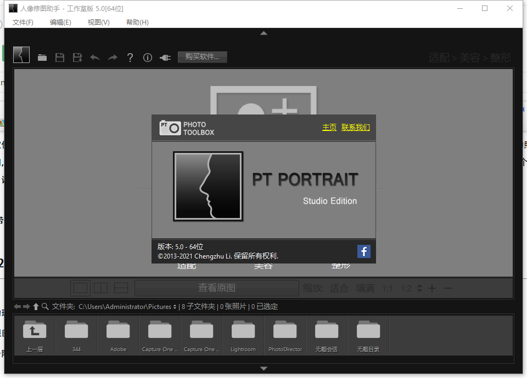Undo the last action via toolbar arrow
Screen dimensions: 527x378
94,57
